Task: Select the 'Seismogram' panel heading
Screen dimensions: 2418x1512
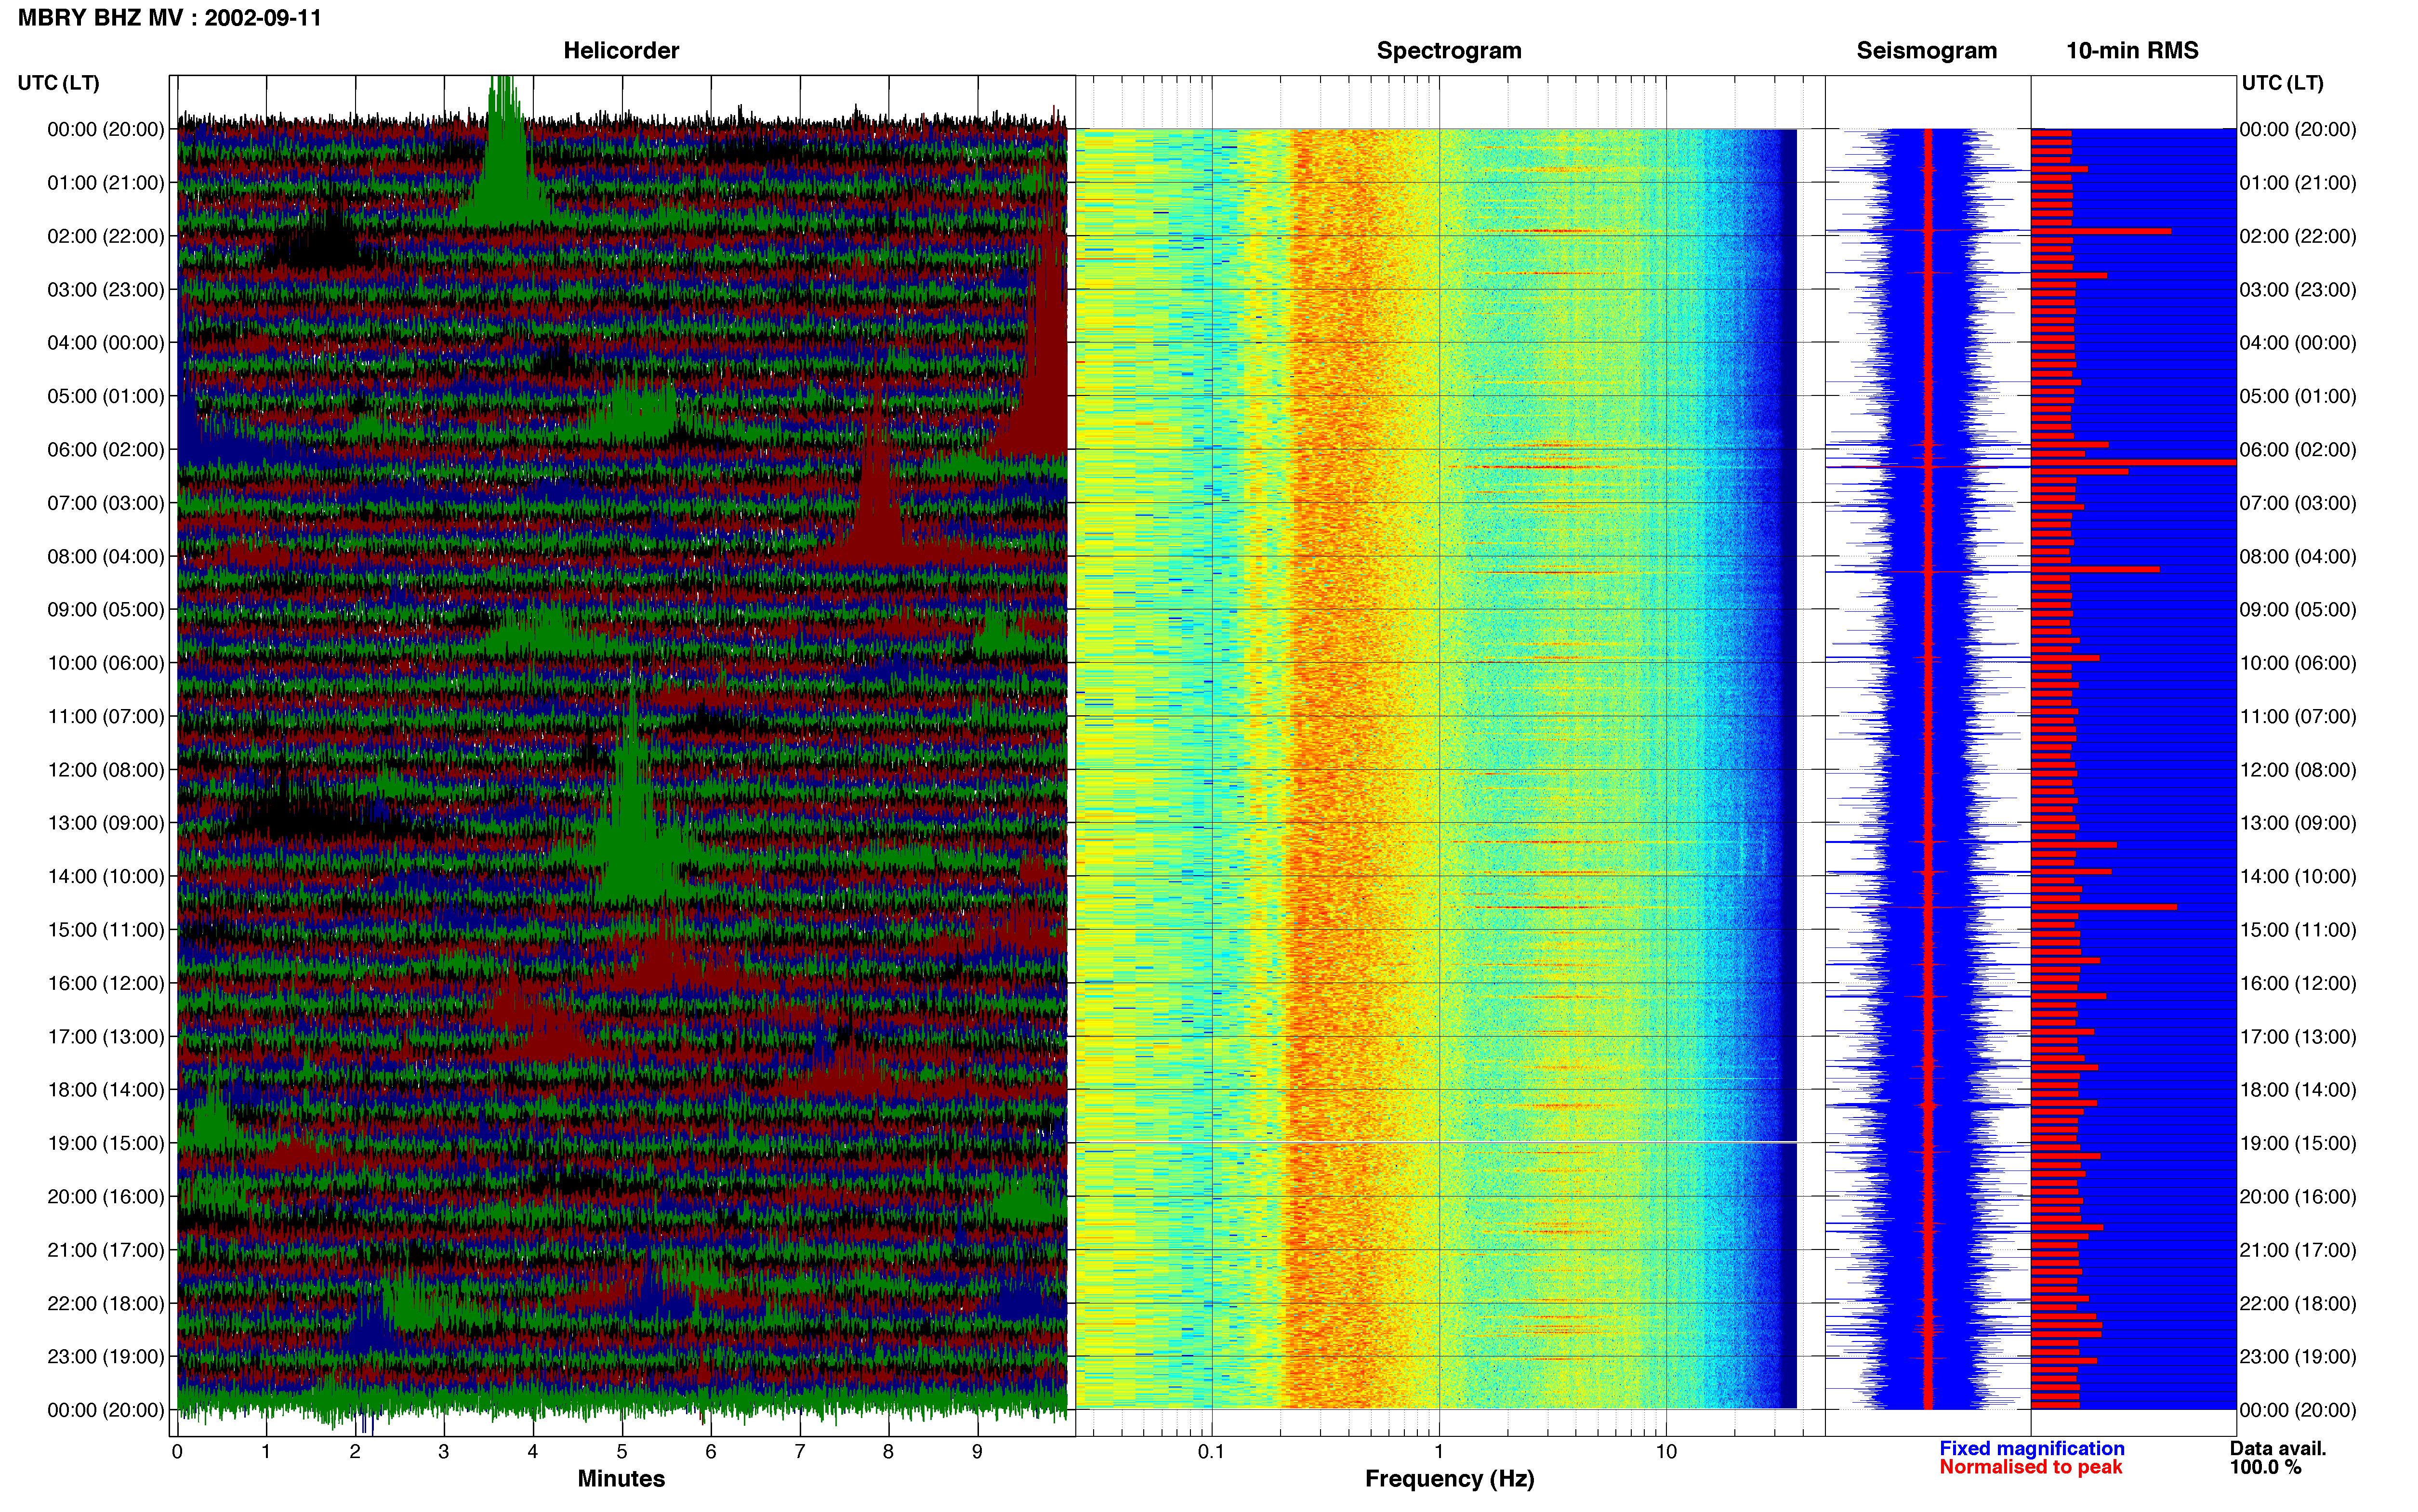Action: click(1926, 51)
